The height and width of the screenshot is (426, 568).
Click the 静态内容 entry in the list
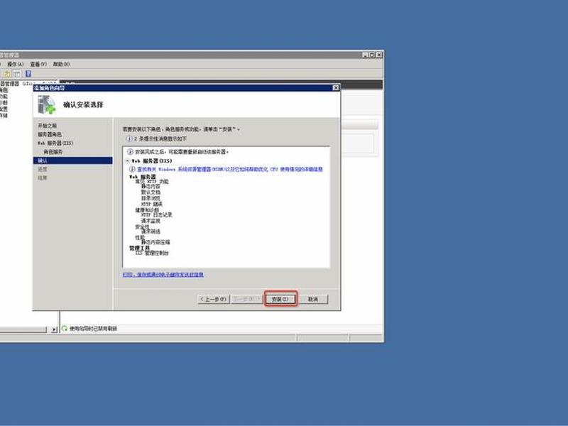click(151, 186)
